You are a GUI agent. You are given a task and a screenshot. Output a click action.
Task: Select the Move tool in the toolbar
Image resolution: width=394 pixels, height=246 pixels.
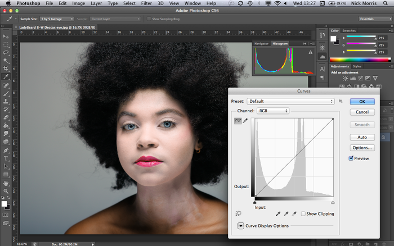(6, 36)
